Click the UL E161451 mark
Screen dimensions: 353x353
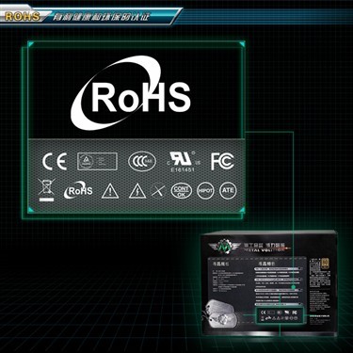tap(183, 162)
